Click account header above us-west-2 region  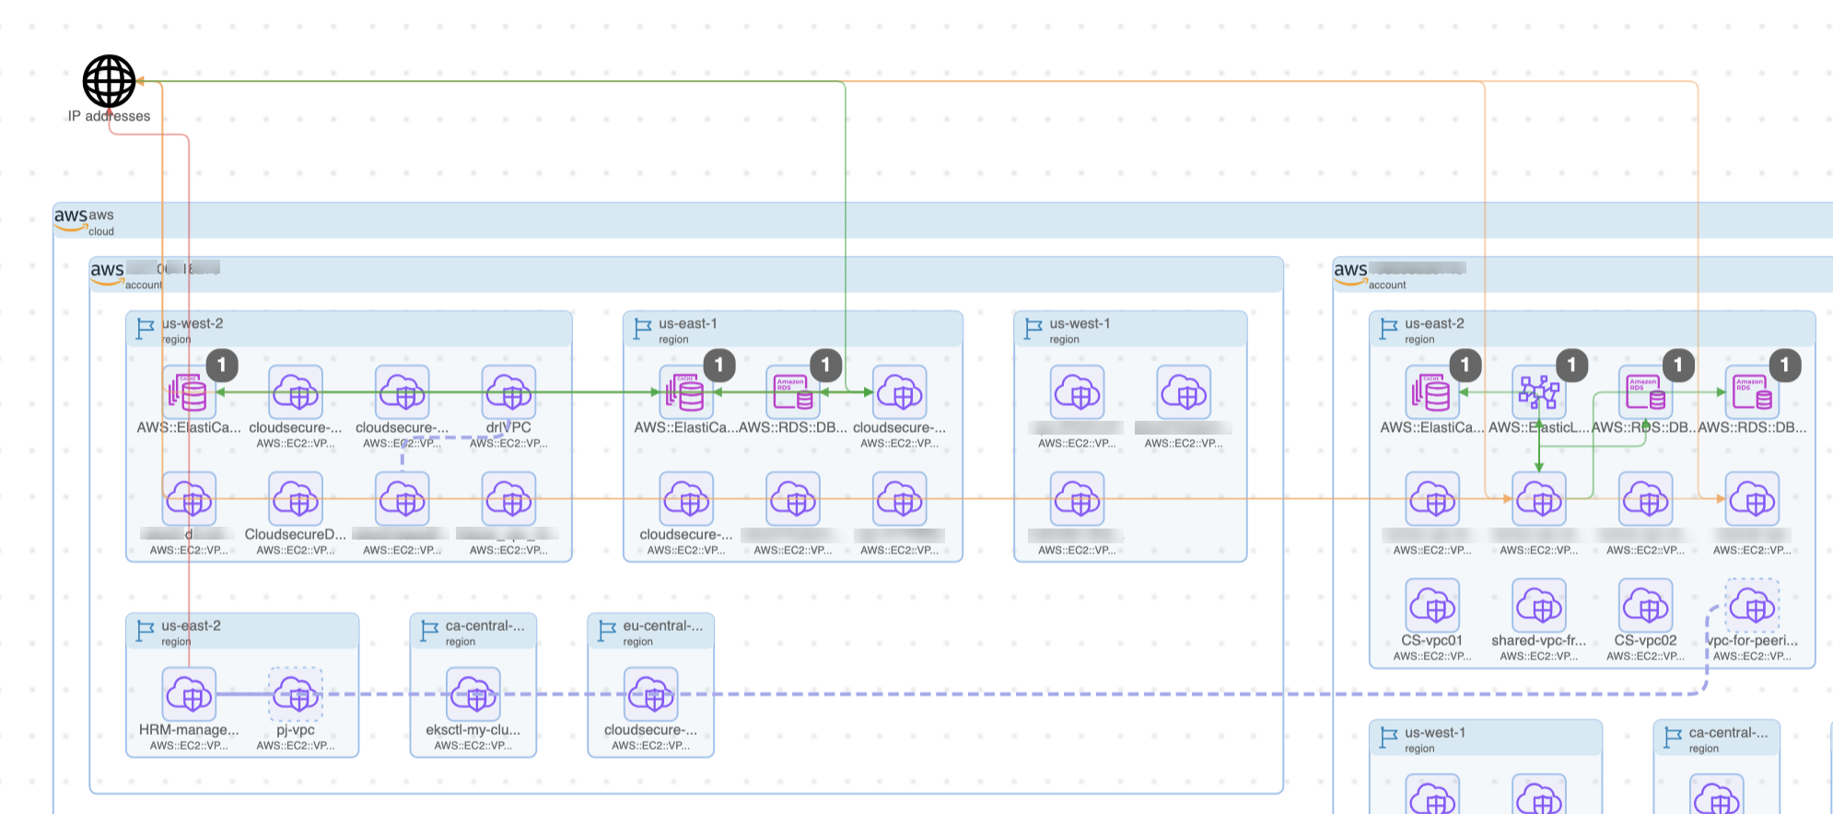coord(686,275)
